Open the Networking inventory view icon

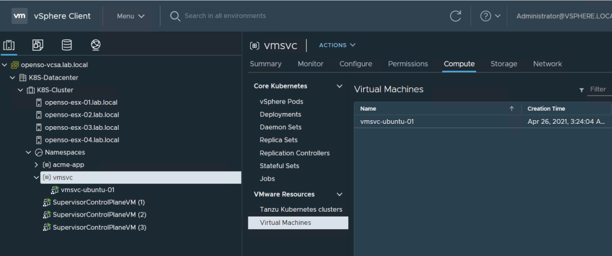(95, 45)
